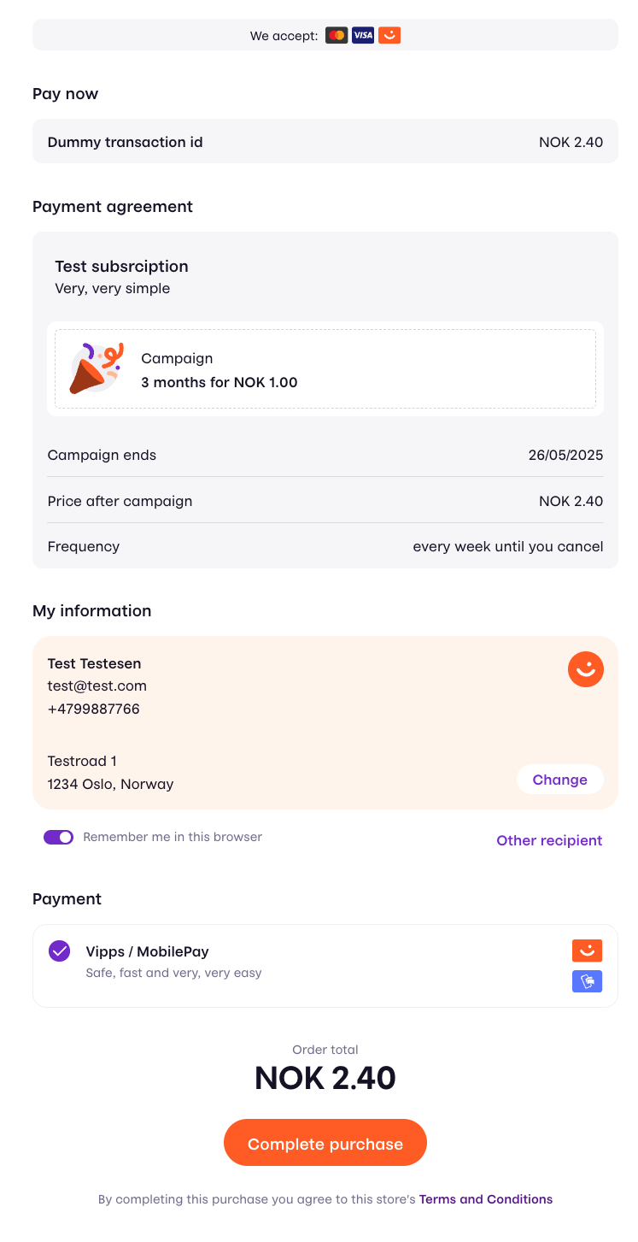Click the Change button to edit address

pyautogui.click(x=560, y=779)
